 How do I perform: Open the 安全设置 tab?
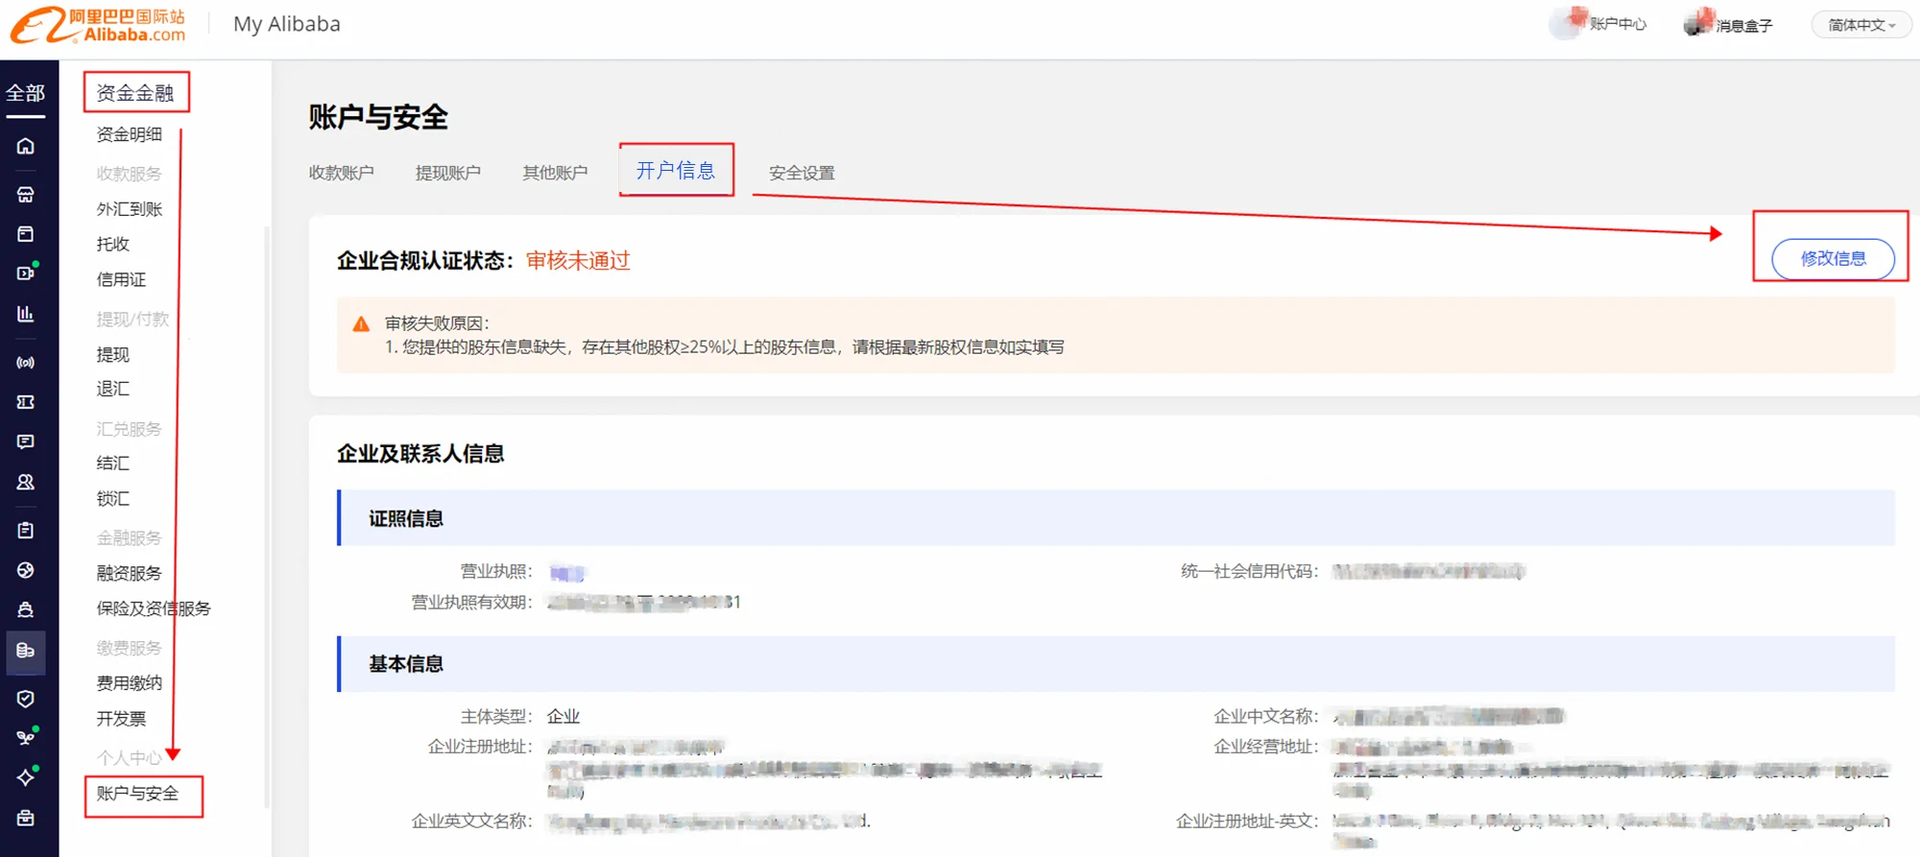pos(802,173)
